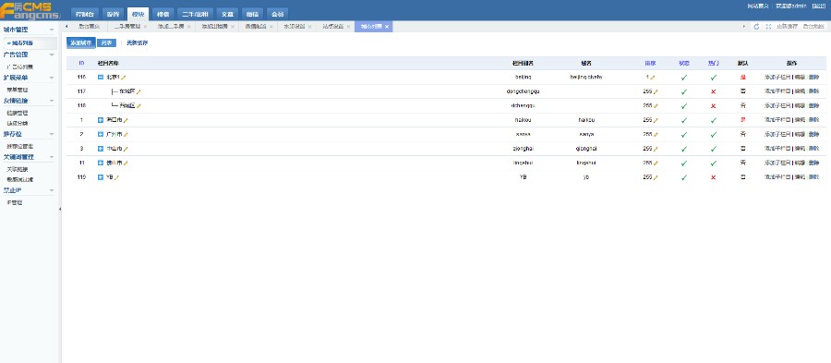Expand row ID 11 with plus icon

click(x=100, y=163)
